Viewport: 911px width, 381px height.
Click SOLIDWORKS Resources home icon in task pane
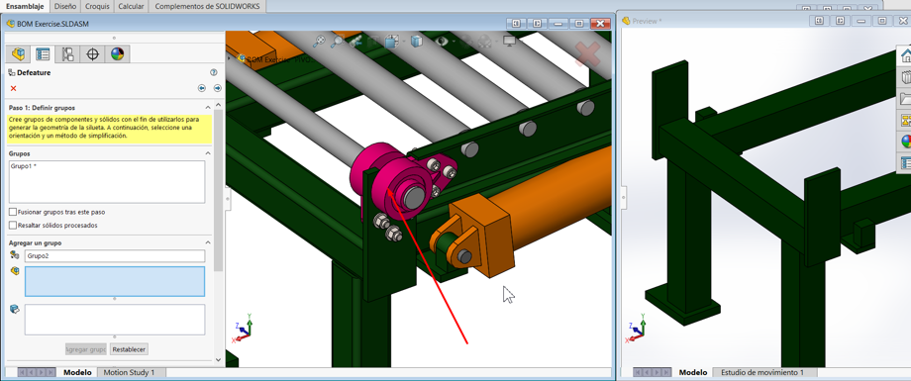click(905, 55)
